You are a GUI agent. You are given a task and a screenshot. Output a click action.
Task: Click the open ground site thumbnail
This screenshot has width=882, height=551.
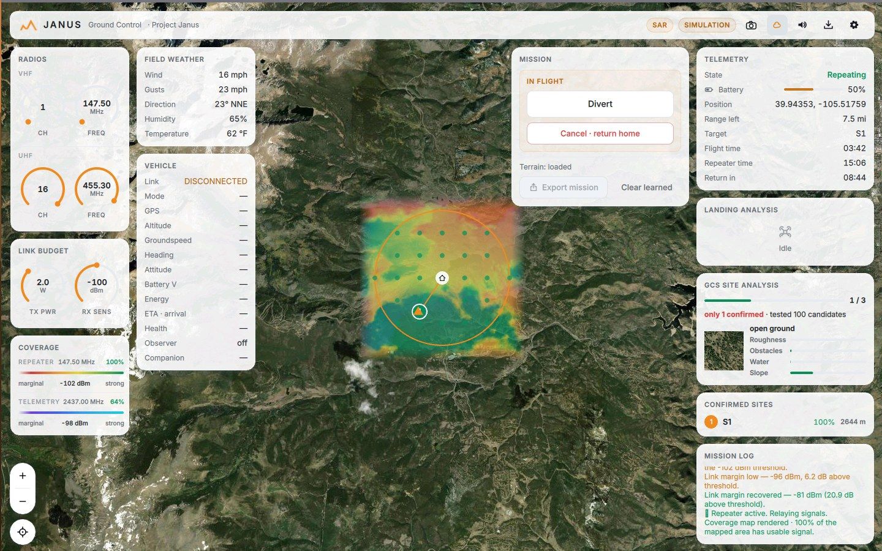click(724, 351)
